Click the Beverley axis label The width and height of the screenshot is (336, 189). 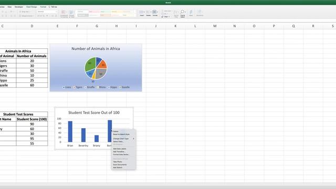pos(83,145)
